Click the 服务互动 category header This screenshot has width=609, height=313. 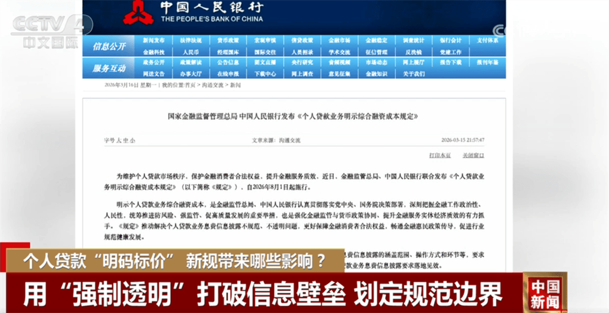pyautogui.click(x=109, y=68)
